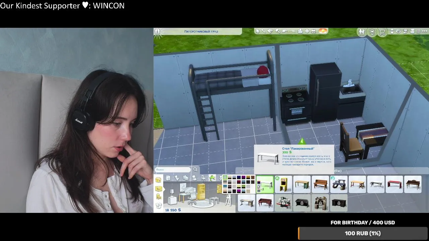Image resolution: width=429 pixels, height=241 pixels.
Task: Undo the last build action
Action: 285,31
